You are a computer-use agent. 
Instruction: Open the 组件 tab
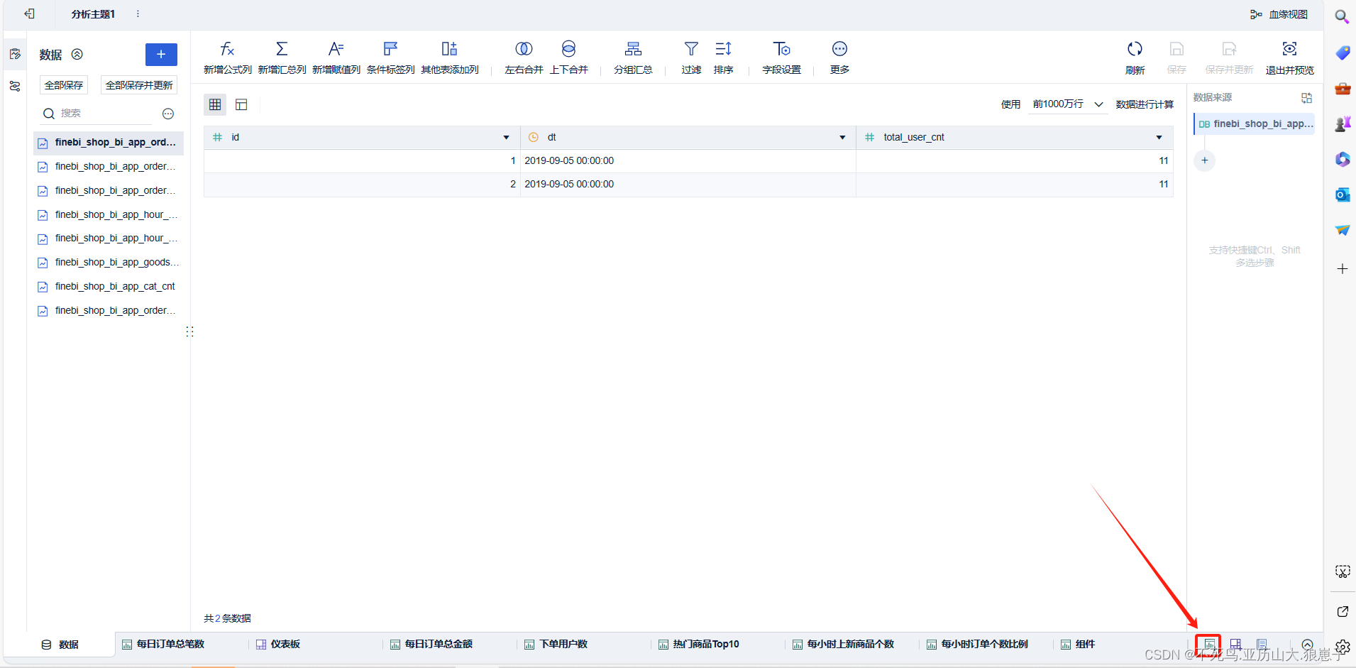point(1078,644)
